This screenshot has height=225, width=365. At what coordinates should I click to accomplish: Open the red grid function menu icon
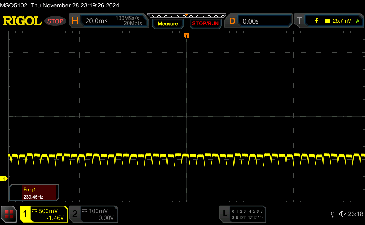tap(9, 214)
